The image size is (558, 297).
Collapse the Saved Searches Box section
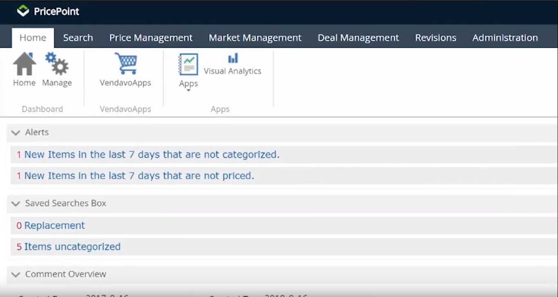15,204
